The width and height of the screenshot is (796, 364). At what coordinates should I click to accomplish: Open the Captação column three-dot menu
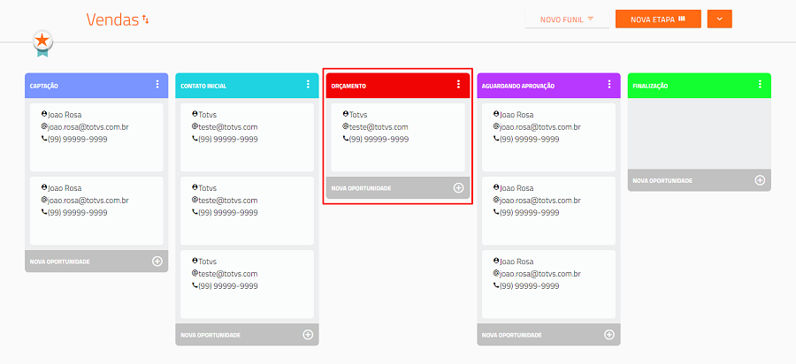[157, 84]
